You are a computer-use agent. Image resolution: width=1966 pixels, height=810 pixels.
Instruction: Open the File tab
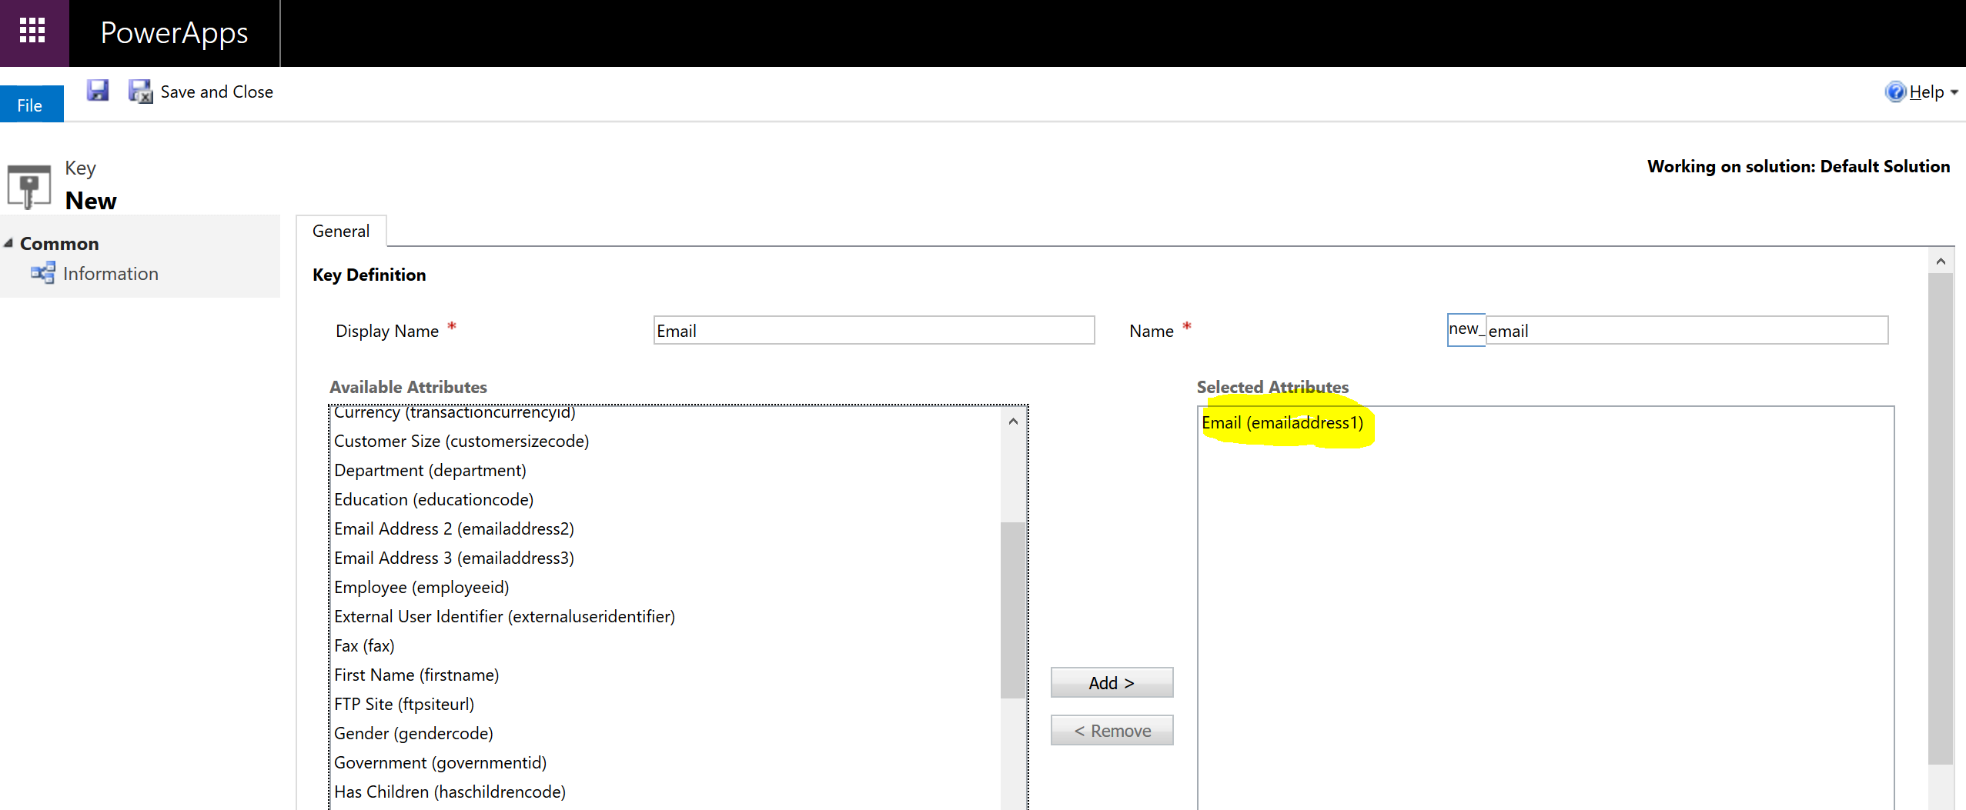(31, 104)
